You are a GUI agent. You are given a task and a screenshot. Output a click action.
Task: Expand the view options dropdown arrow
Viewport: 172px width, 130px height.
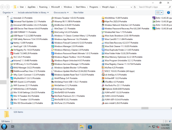click(162, 12)
